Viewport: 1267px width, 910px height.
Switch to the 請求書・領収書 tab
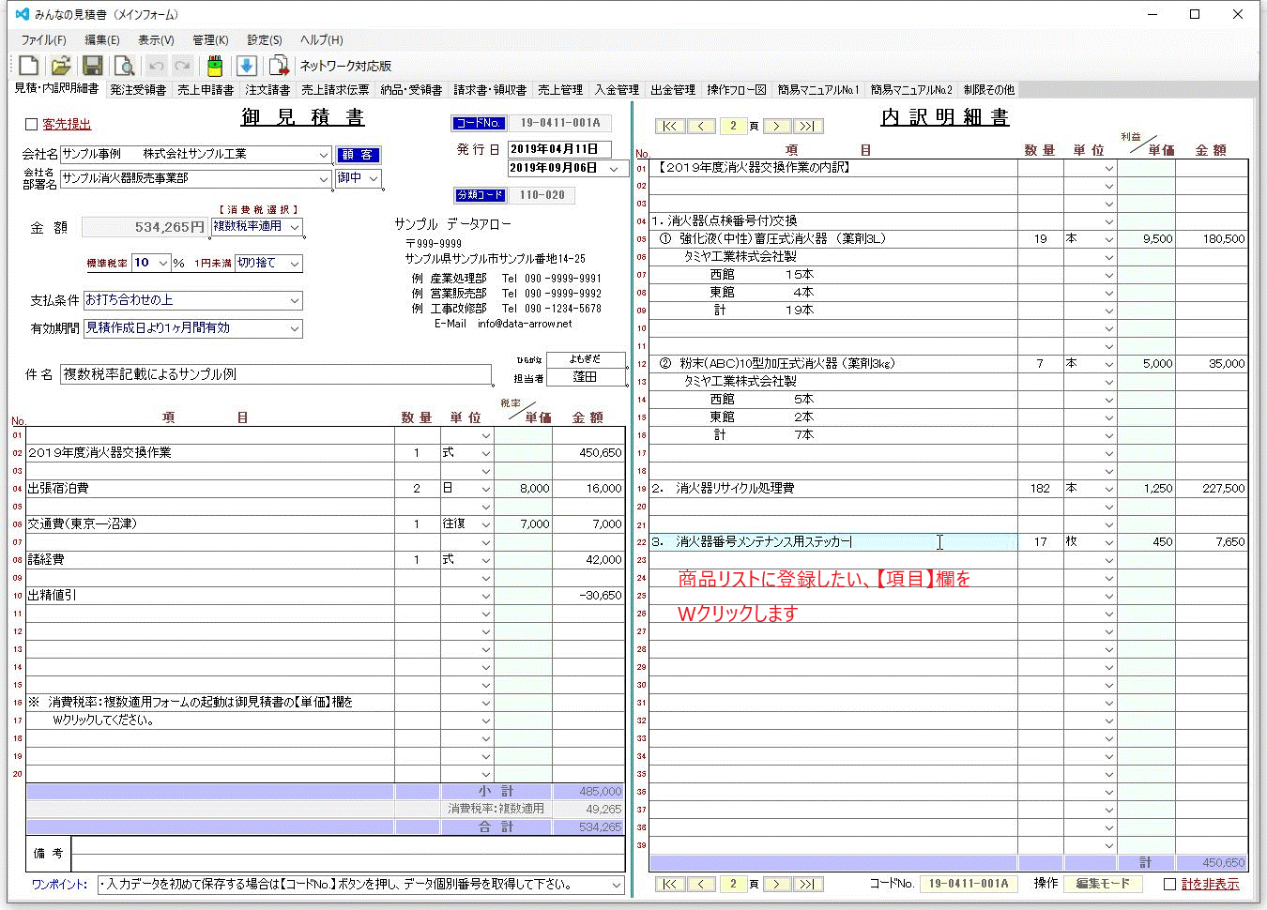point(490,90)
